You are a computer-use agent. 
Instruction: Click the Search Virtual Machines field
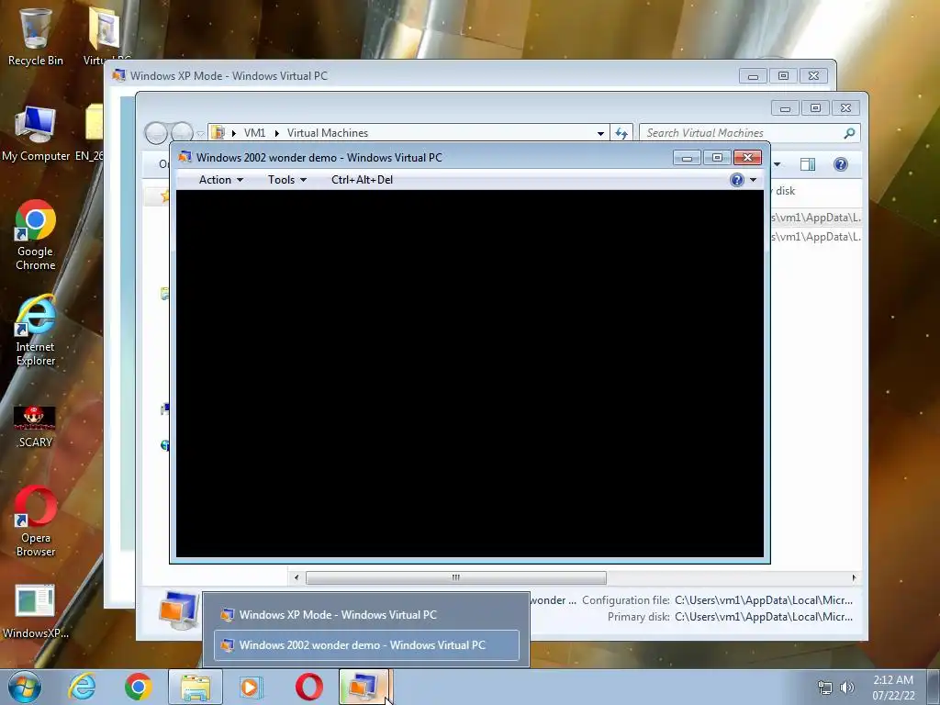[x=742, y=133]
